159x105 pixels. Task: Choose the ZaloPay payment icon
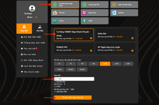pyautogui.click(x=114, y=13)
